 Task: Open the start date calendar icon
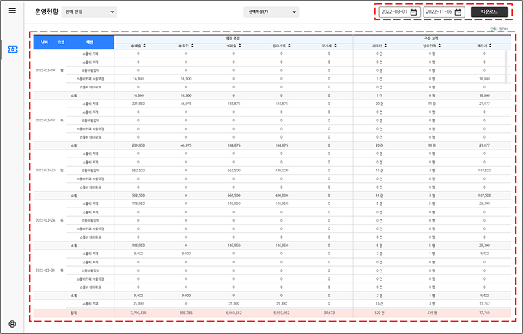[x=413, y=12]
